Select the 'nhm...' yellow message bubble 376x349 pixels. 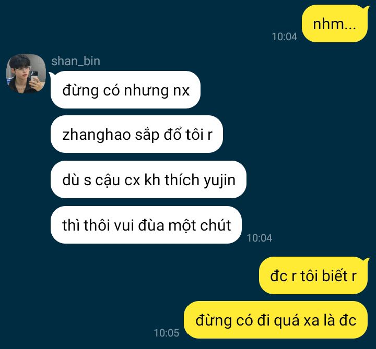click(x=335, y=24)
